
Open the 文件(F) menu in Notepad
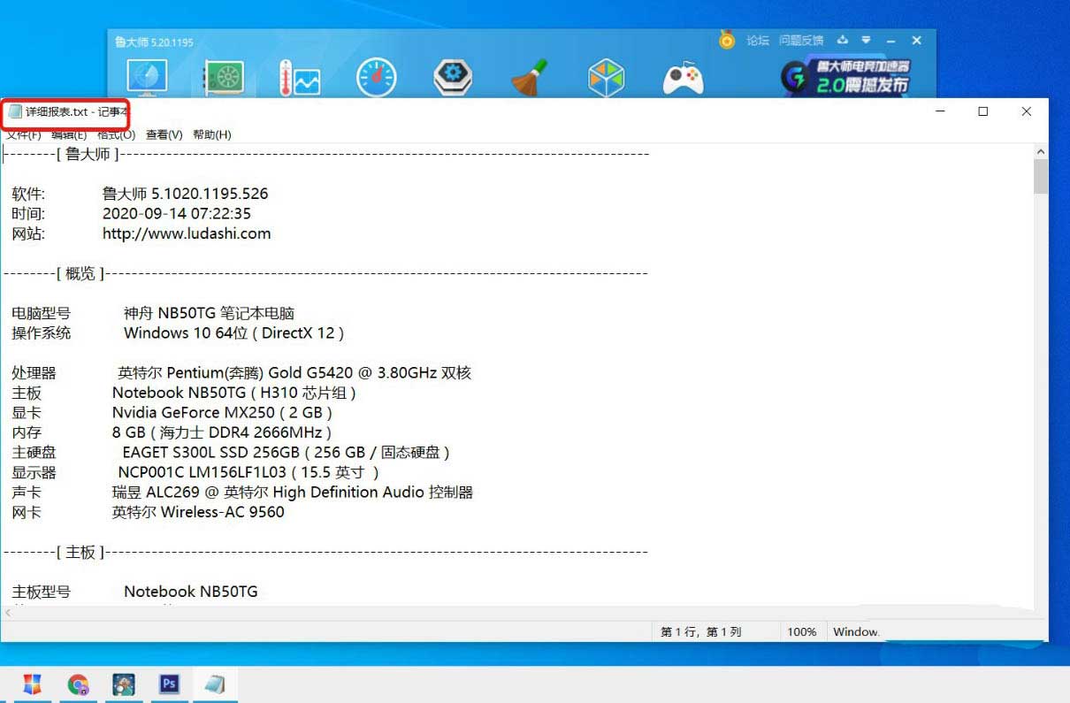pyautogui.click(x=24, y=134)
